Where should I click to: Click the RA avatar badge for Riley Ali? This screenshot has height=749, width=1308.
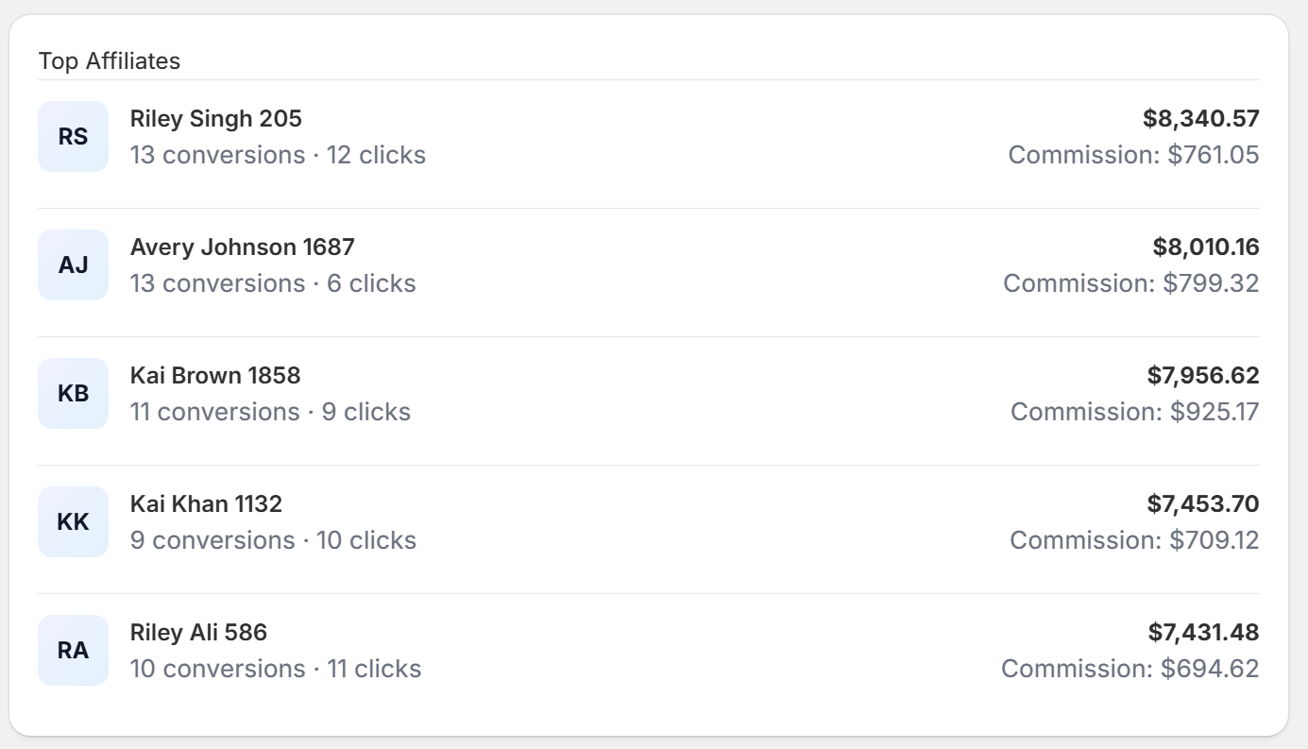point(73,650)
